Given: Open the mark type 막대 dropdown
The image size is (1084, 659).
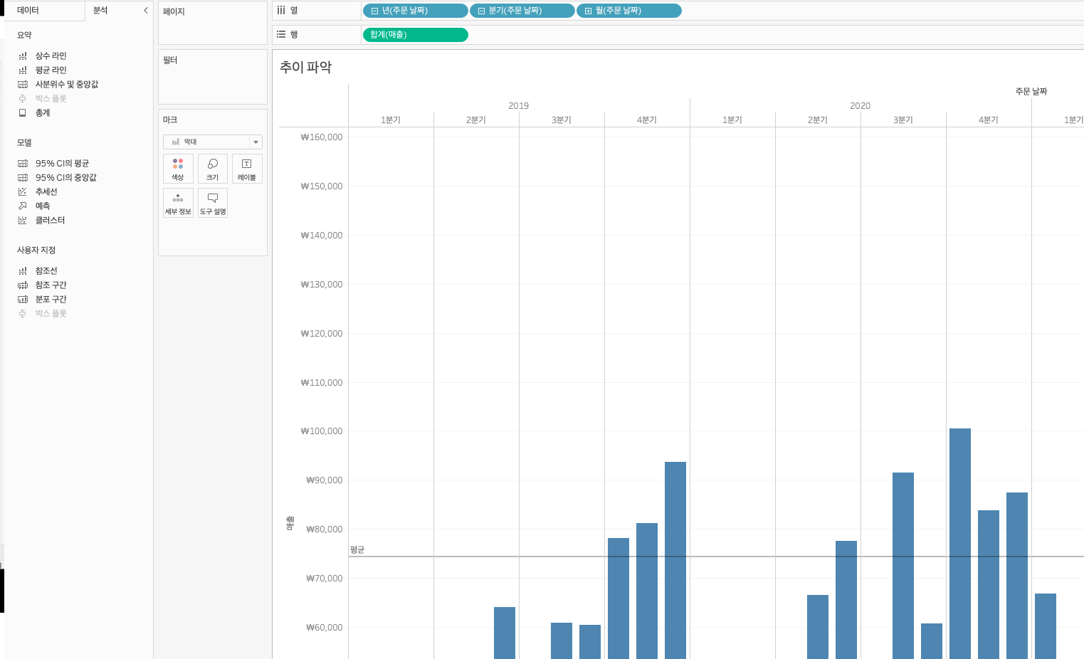Looking at the screenshot, I should (213, 142).
